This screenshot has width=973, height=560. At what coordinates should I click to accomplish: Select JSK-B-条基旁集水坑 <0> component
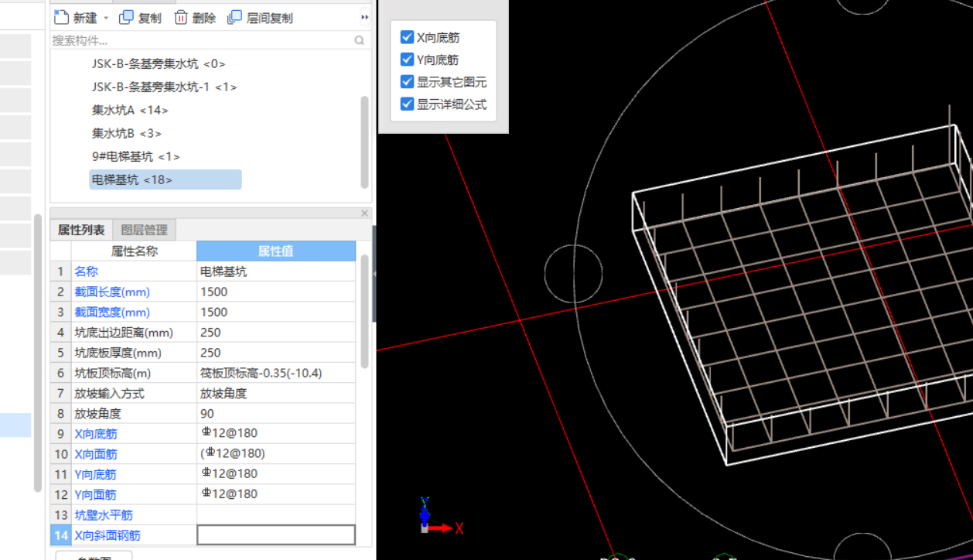[159, 63]
